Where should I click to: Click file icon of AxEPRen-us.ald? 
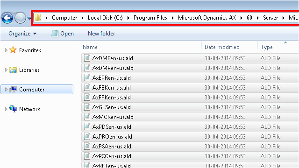tap(87, 77)
